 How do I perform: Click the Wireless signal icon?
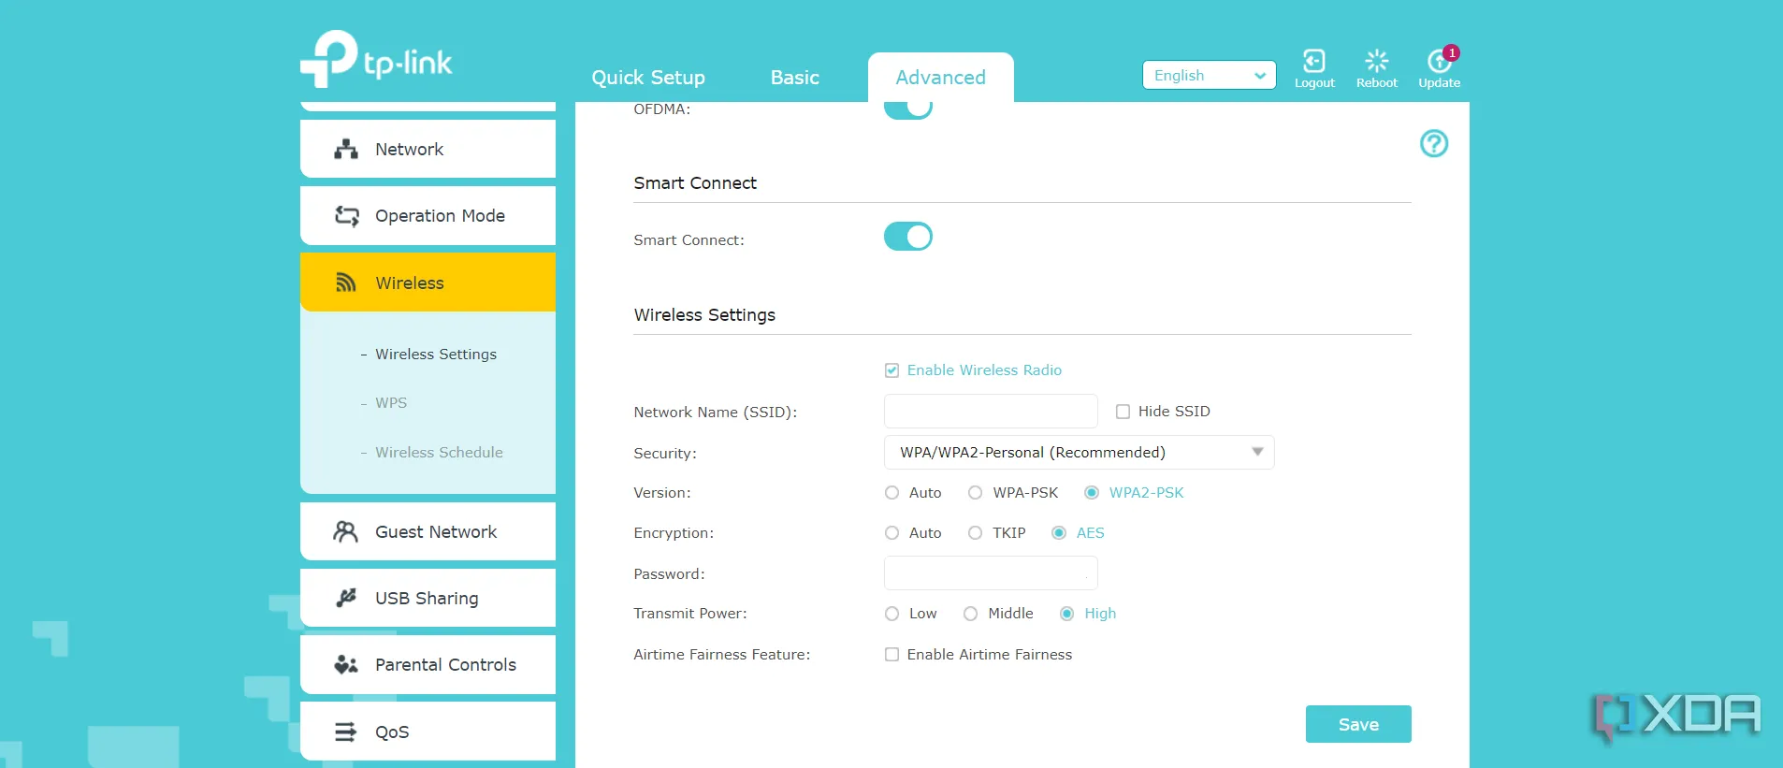[x=346, y=283]
